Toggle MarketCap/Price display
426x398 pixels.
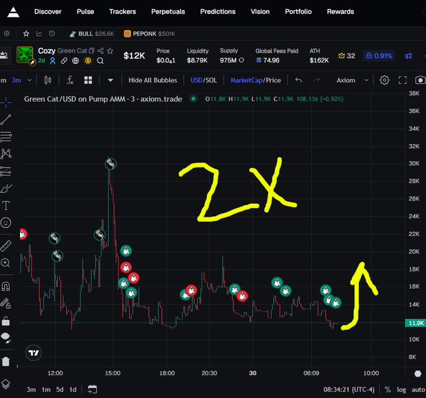[x=256, y=80]
